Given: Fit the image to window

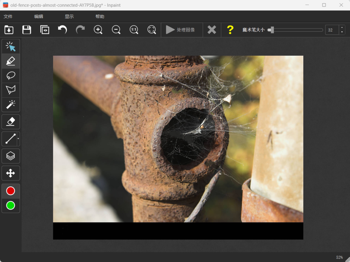Looking at the screenshot, I should coord(152,30).
